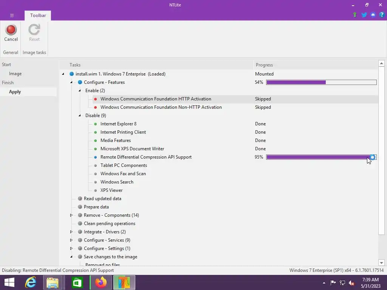Screen dimensions: 387x290
Task: Click the Mounted status text
Action: pyautogui.click(x=264, y=74)
